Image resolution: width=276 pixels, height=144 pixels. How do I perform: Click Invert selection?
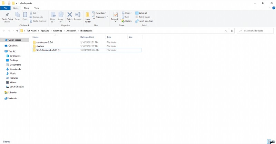pyautogui.click(x=144, y=21)
